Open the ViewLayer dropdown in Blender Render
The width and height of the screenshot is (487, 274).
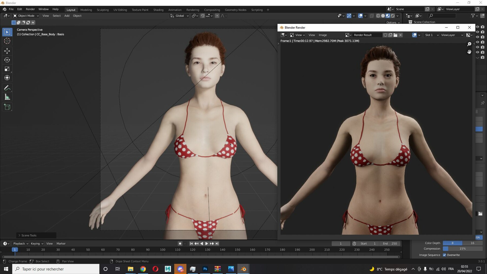click(x=452, y=35)
